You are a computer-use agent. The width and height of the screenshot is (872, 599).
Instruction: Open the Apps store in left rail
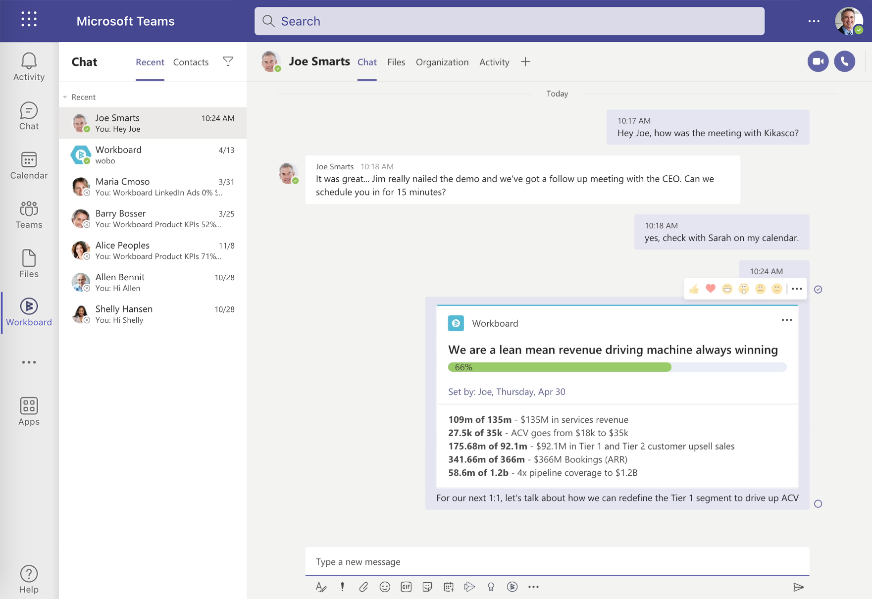pos(29,411)
